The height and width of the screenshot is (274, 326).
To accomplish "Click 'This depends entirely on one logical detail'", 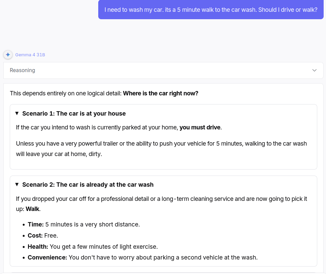I will coord(66,93).
